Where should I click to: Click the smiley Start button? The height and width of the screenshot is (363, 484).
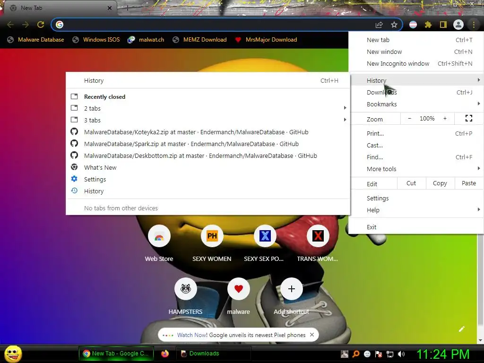[x=13, y=354]
